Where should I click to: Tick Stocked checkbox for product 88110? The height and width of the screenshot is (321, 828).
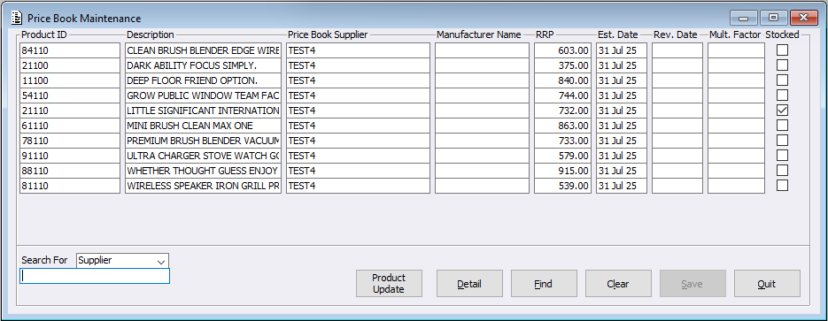[782, 171]
